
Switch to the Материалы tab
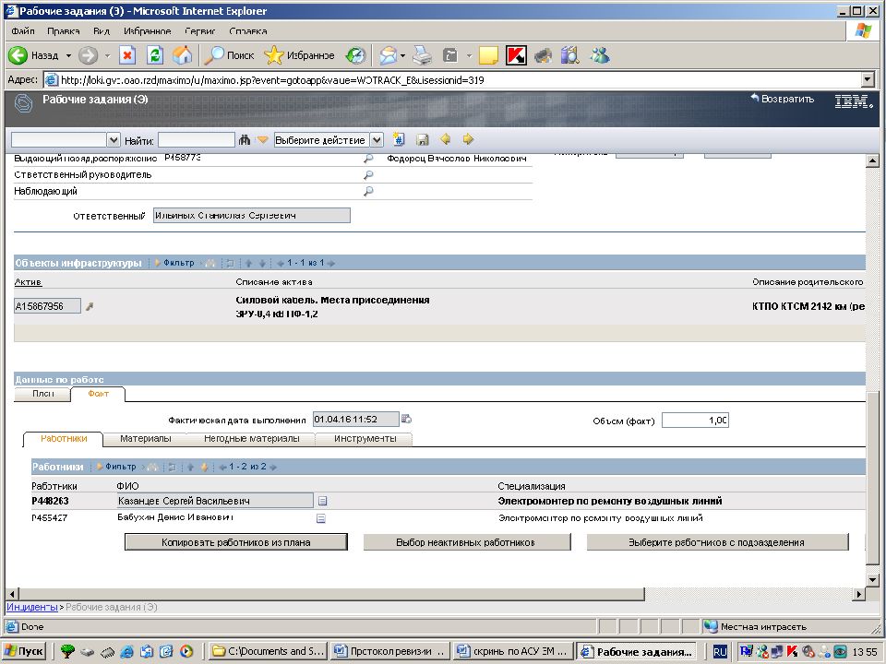pyautogui.click(x=145, y=439)
